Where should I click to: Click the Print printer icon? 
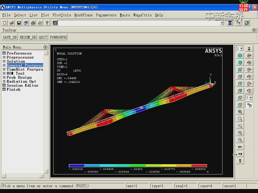[x=33, y=23]
